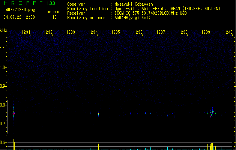The width and height of the screenshot is (236, 150).
Task: Click the HROFFT 1.0.0 title text
Action: [29, 3]
